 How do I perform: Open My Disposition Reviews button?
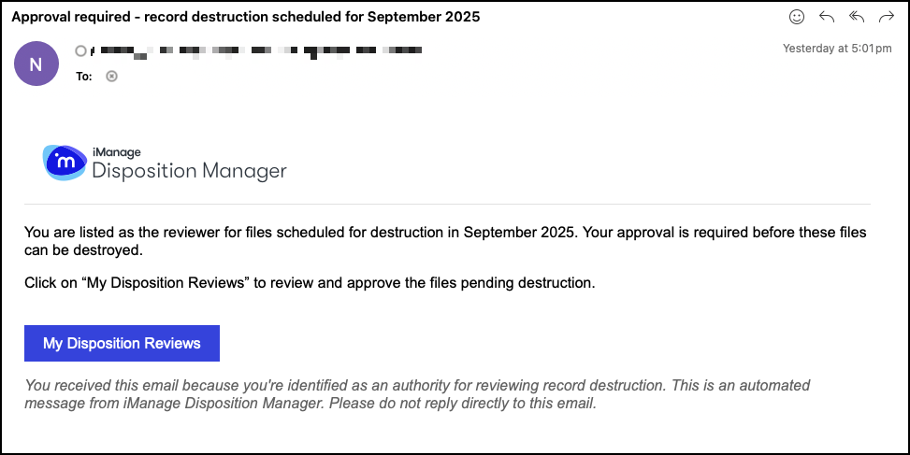pos(122,343)
